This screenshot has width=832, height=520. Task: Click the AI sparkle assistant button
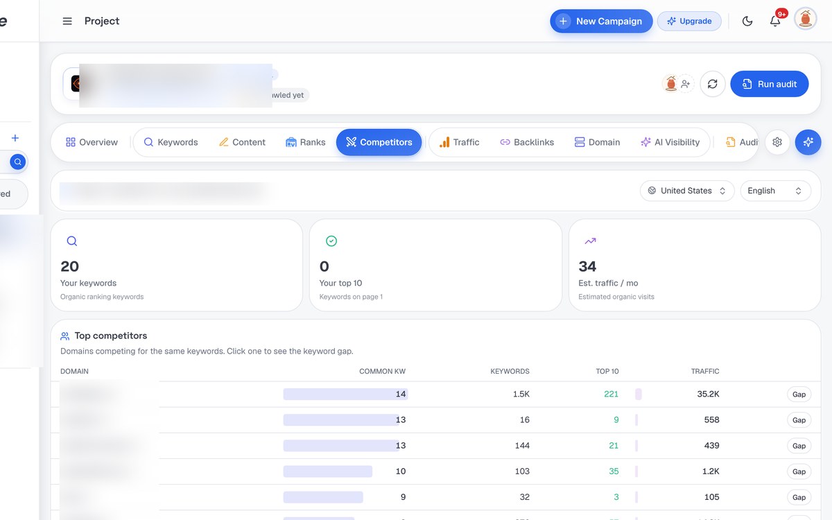pos(808,142)
